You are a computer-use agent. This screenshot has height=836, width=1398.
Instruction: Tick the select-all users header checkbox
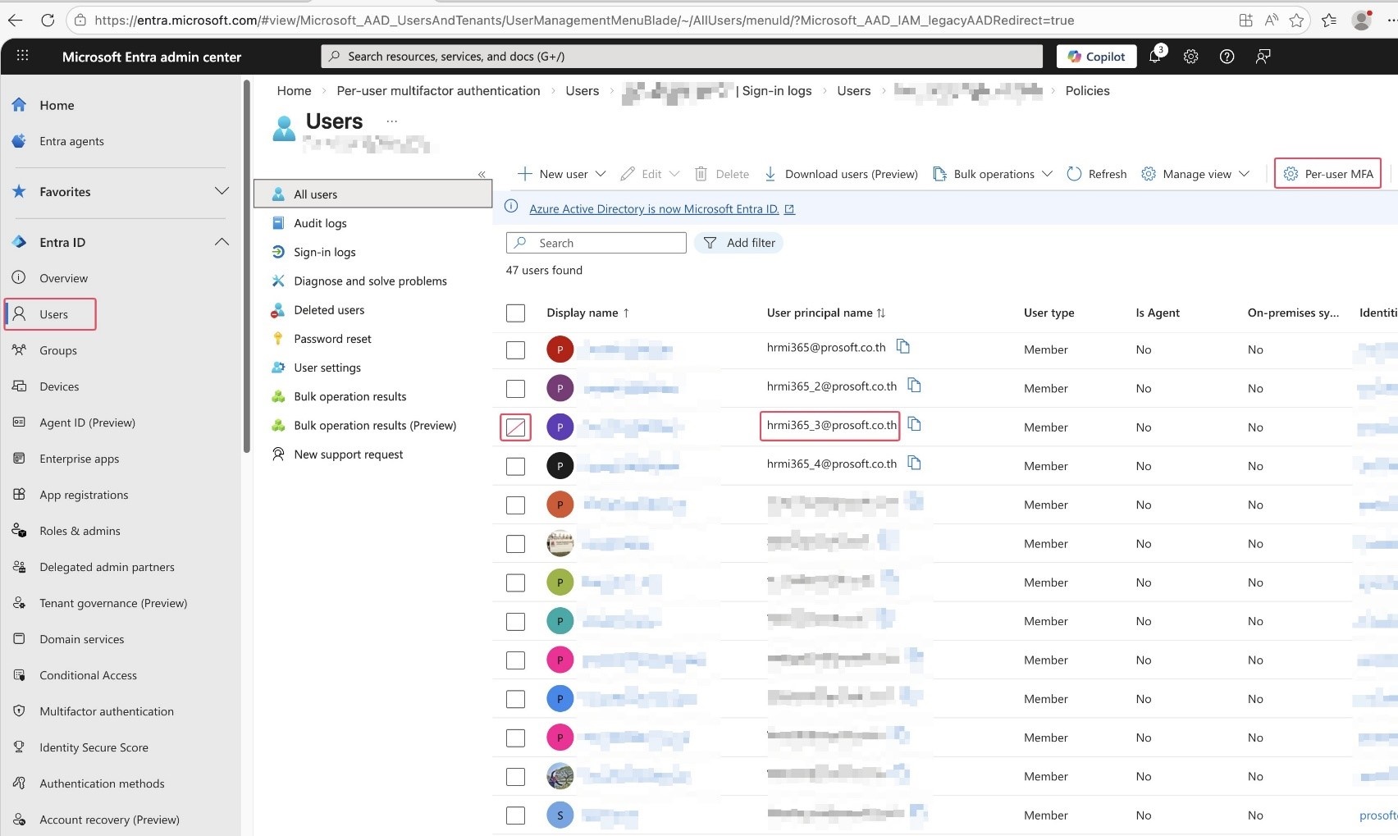point(515,313)
